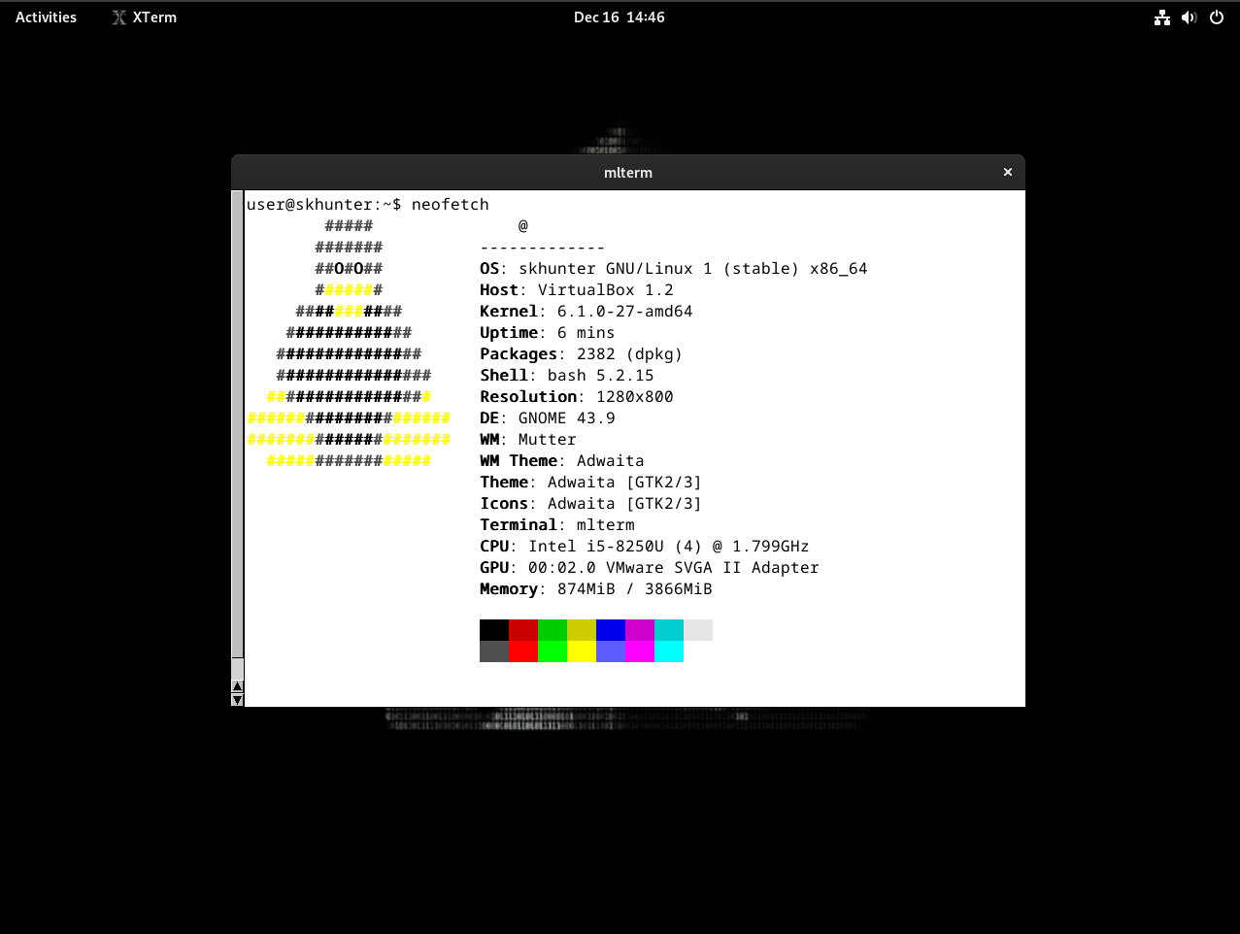Viewport: 1240px width, 934px height.
Task: Click the volume icon in the system tray
Action: pyautogui.click(x=1189, y=17)
